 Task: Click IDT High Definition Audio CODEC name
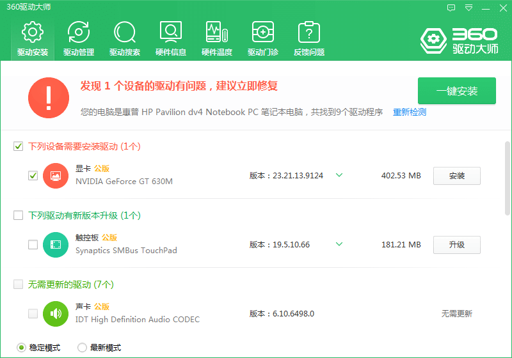[138, 320]
